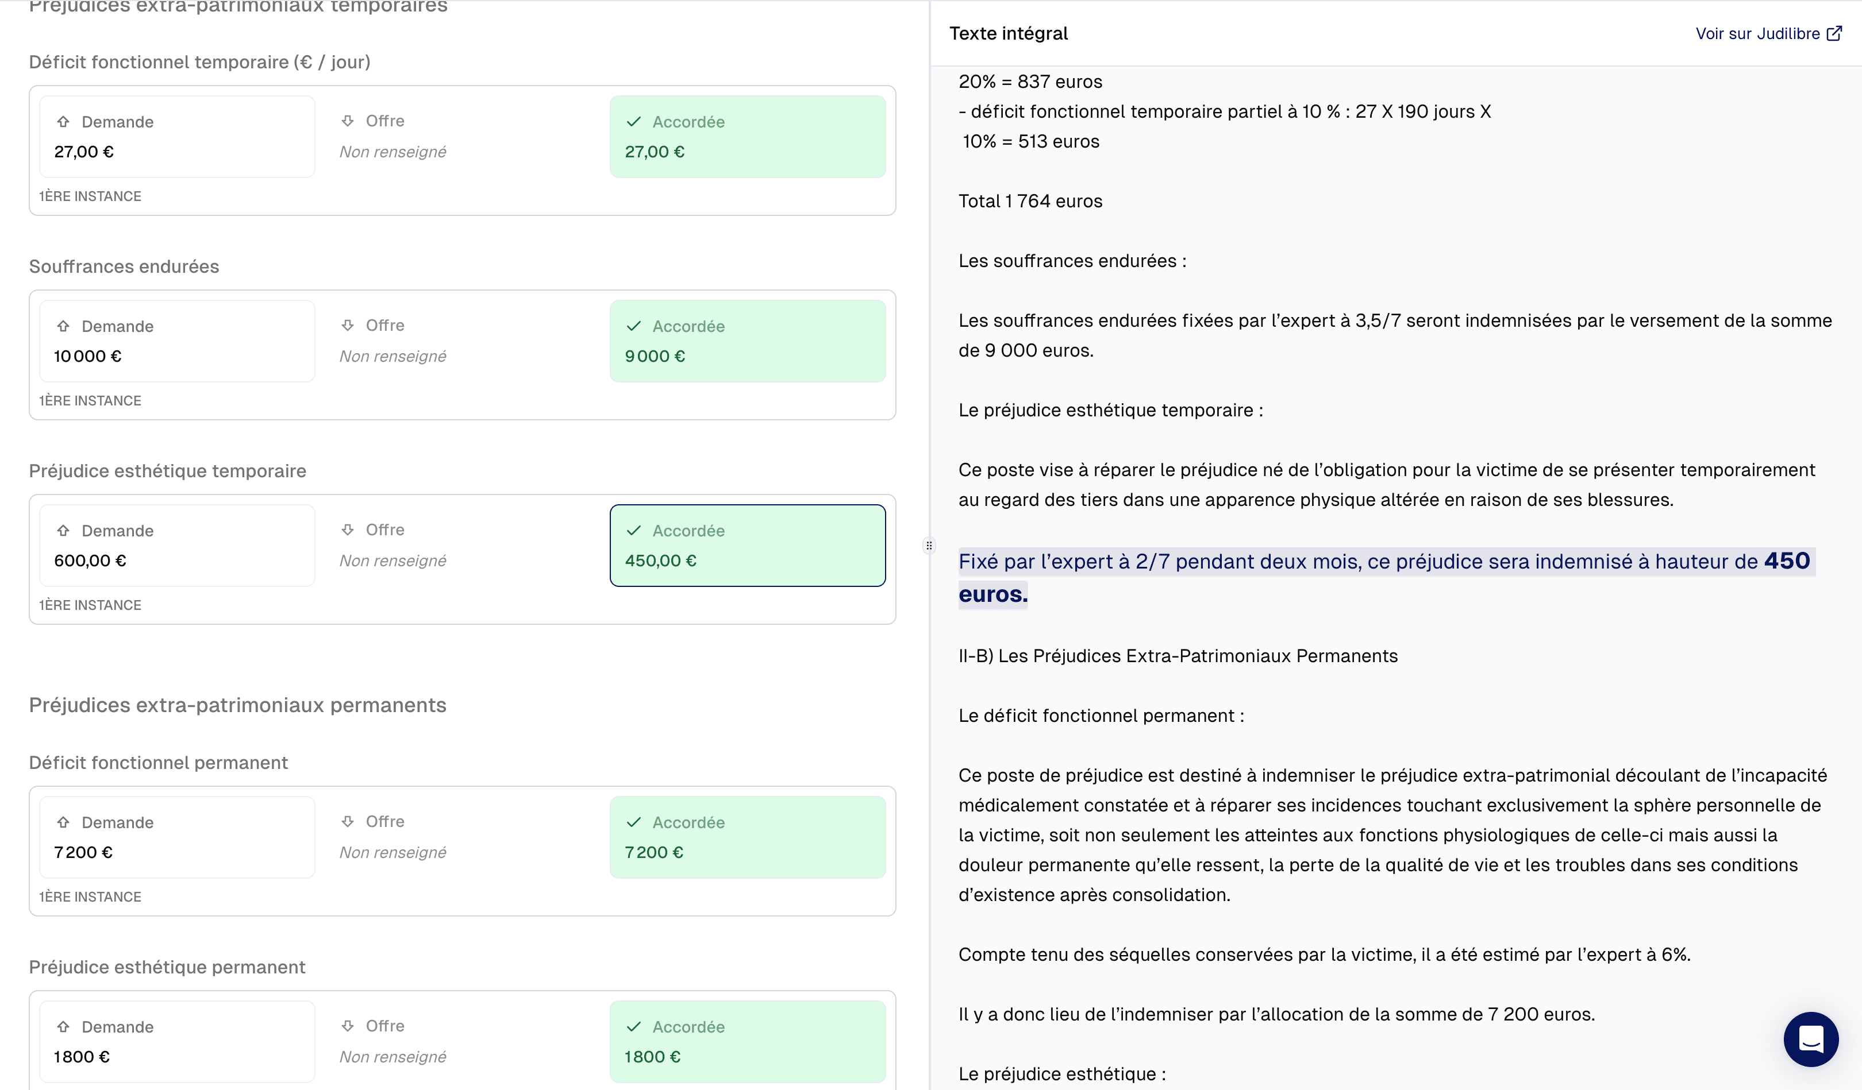Click the Demande icon for Préjudice esthétique permanent

click(64, 1026)
